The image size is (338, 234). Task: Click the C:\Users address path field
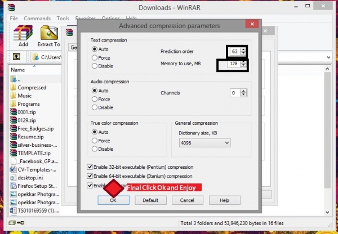(x=46, y=57)
